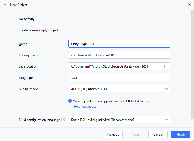Focus the Package name field
This screenshot has width=194, height=141.
[119, 55]
